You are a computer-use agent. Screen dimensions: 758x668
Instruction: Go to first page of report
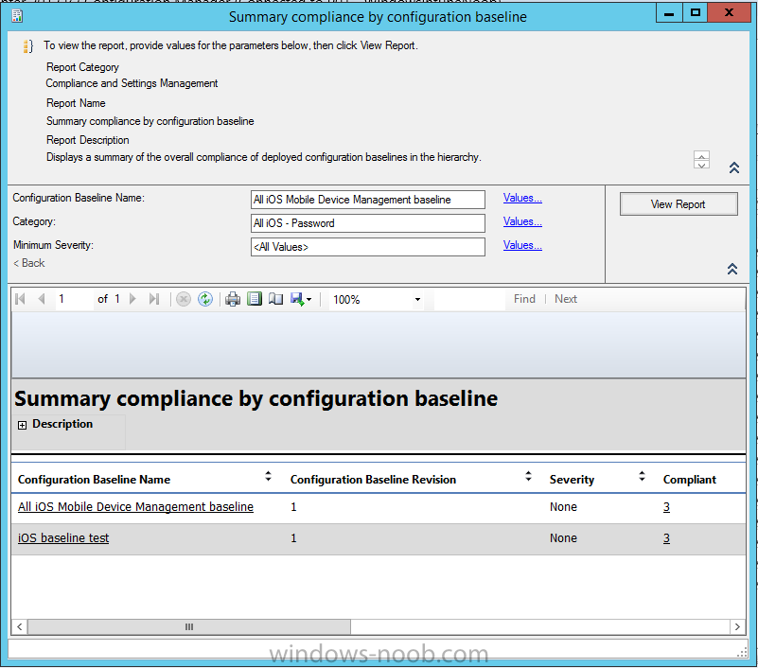tap(20, 299)
